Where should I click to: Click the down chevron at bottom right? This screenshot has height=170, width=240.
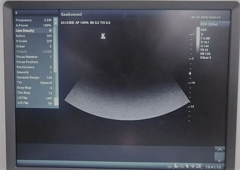[x=219, y=160]
